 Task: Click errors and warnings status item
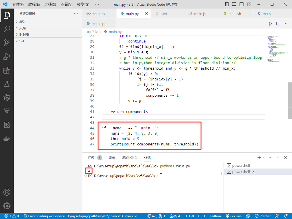(12, 216)
